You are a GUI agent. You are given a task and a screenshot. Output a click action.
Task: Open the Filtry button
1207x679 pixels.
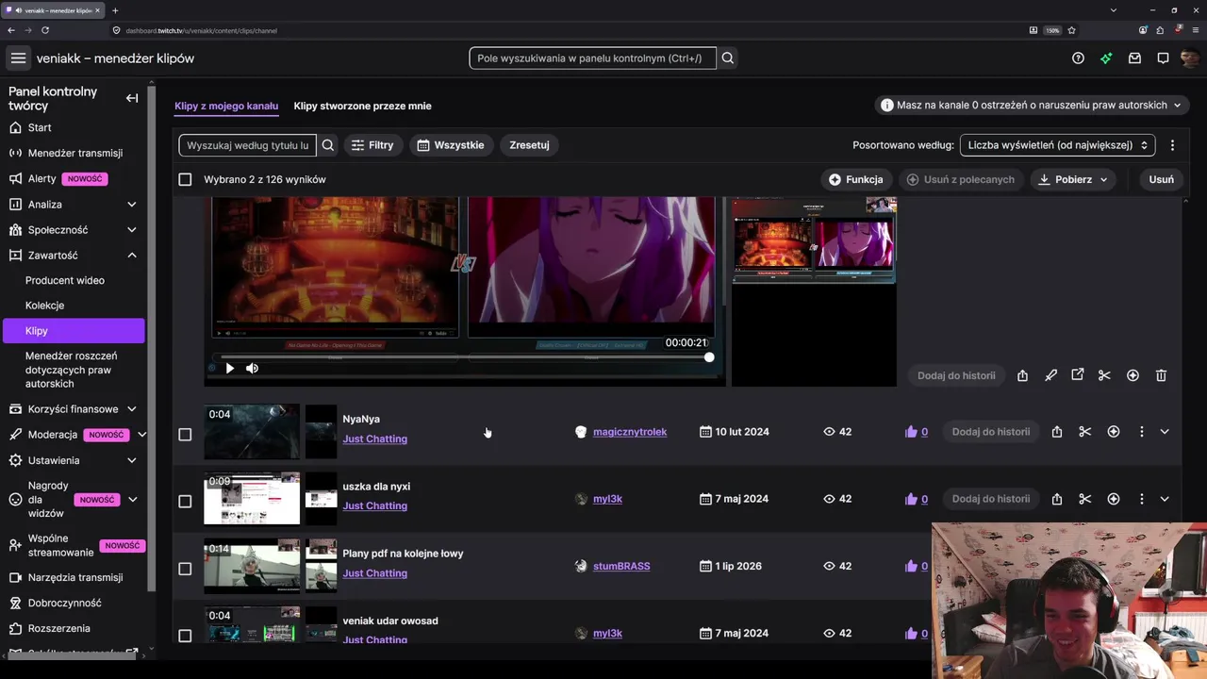click(x=372, y=145)
